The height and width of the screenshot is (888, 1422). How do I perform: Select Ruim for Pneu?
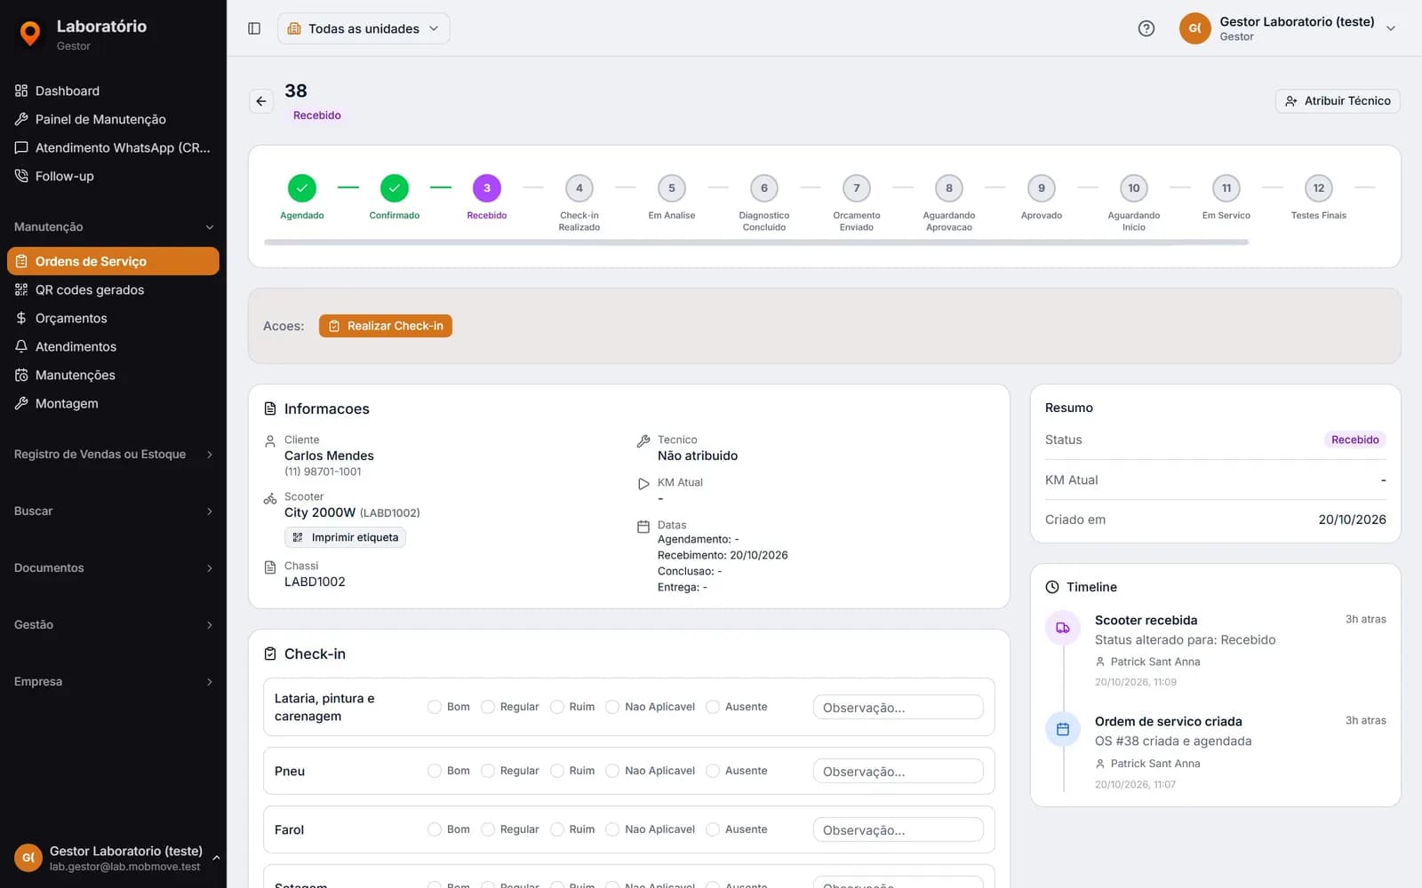pyautogui.click(x=557, y=771)
